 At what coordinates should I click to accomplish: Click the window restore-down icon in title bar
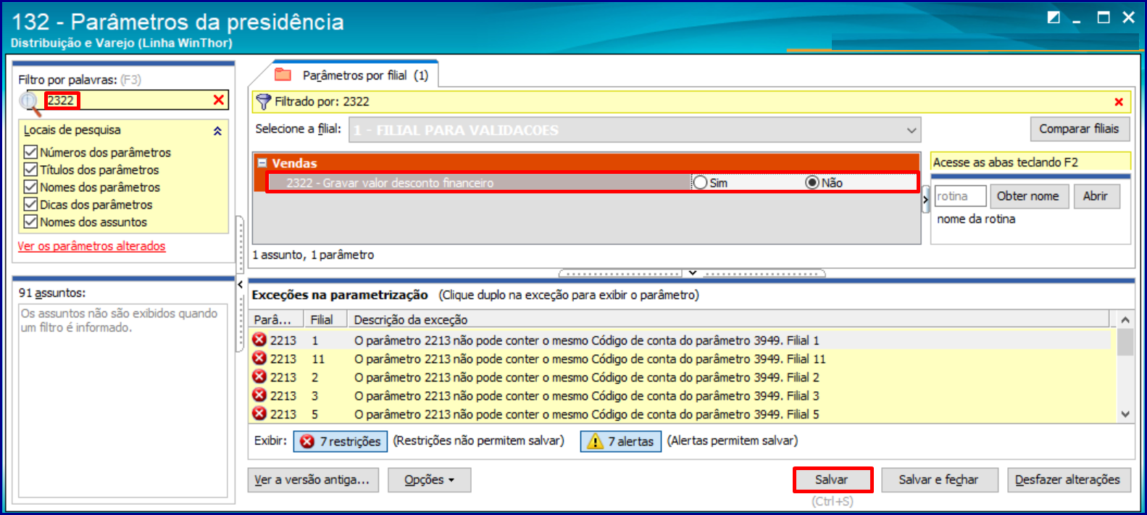point(1054,17)
